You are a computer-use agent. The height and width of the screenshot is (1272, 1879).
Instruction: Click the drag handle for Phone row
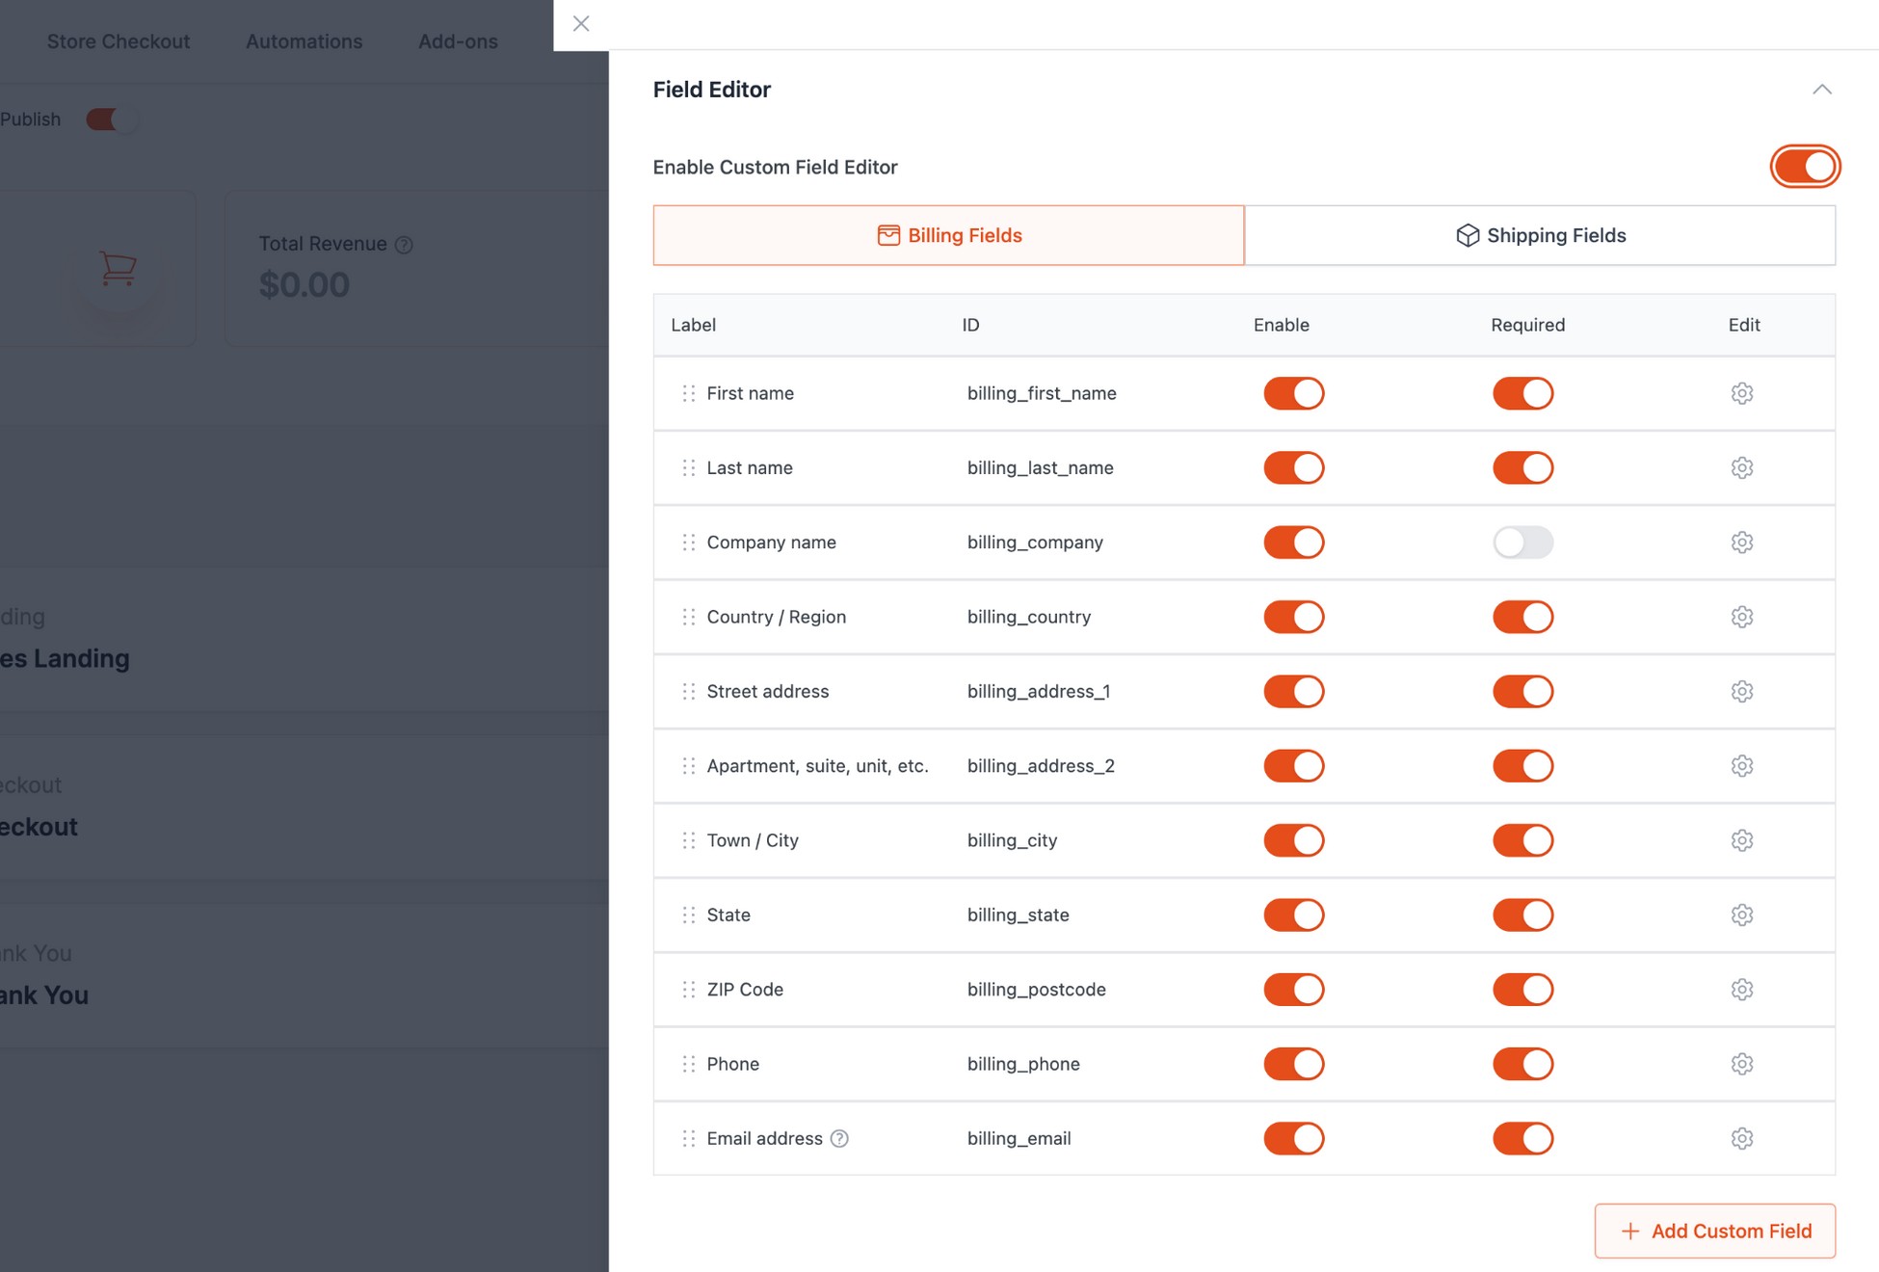point(688,1064)
